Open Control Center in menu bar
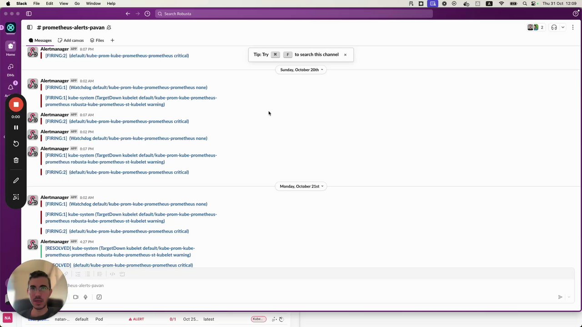This screenshot has height=327, width=582. 534,4
